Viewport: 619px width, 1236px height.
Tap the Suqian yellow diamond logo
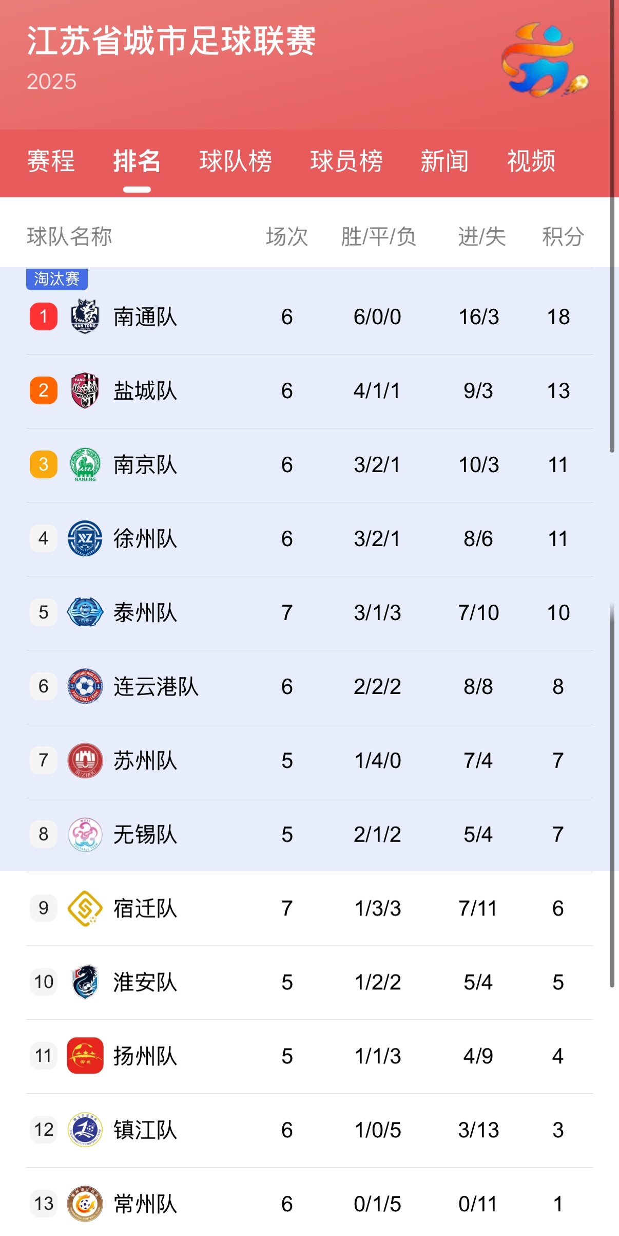pos(85,908)
